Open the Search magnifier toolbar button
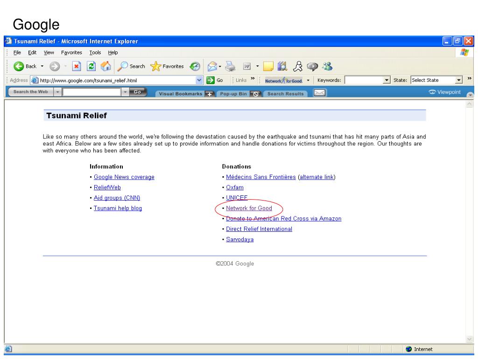Screen dimensions: 478x359 click(131, 66)
